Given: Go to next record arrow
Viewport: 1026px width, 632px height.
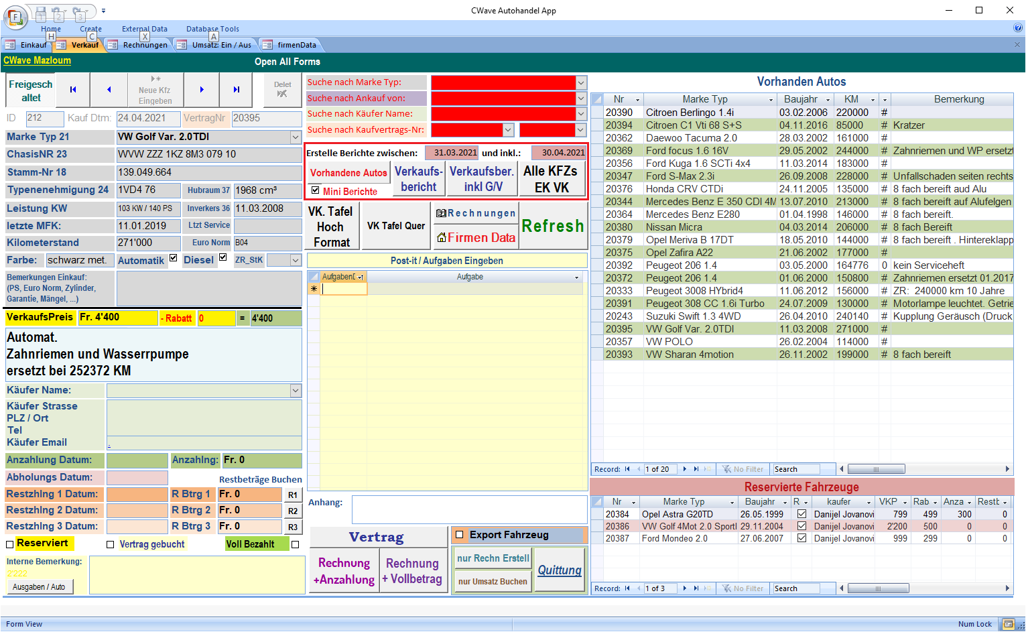Looking at the screenshot, I should 202,90.
